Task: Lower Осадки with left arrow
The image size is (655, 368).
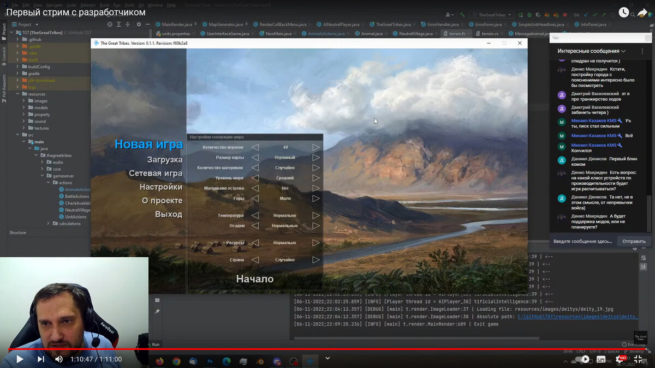Action: pyautogui.click(x=255, y=226)
